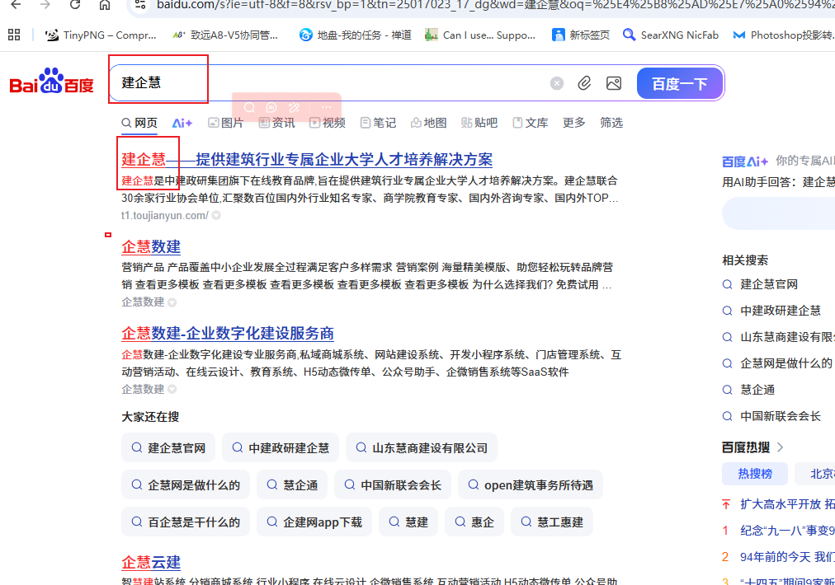Switch to the 笔记 tab
Image resolution: width=835 pixels, height=585 pixels.
(x=378, y=123)
